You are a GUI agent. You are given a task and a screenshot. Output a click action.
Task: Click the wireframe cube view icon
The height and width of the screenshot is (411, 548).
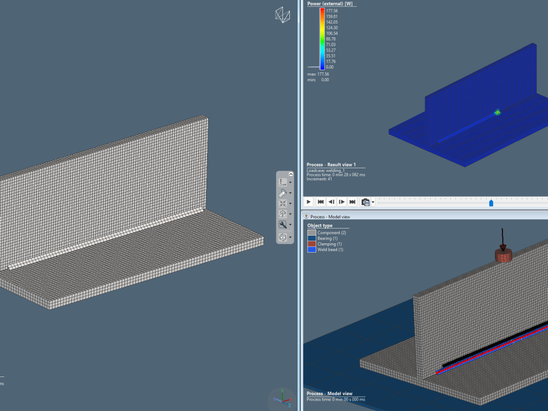click(x=282, y=15)
